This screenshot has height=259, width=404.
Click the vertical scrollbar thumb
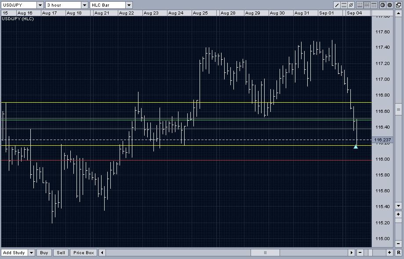[x=398, y=110]
